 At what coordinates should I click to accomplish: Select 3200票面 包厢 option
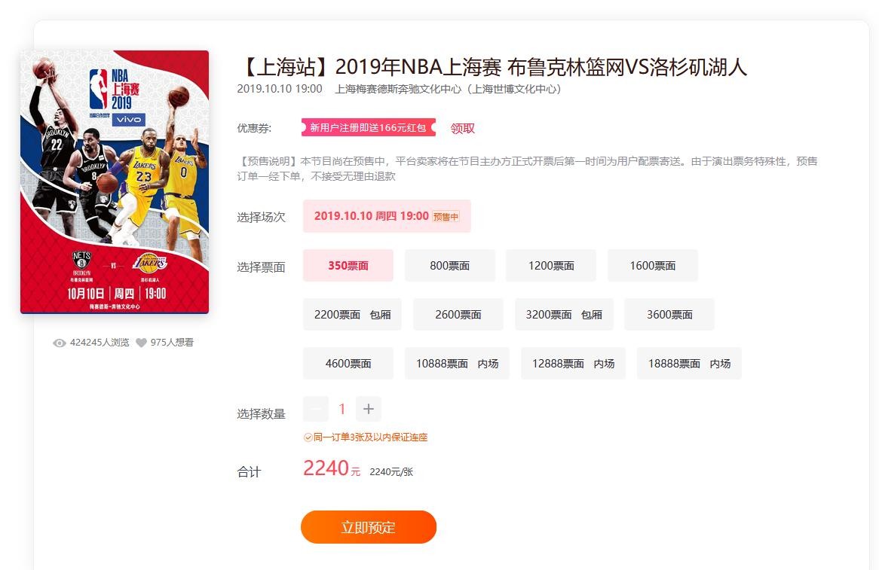pos(564,315)
